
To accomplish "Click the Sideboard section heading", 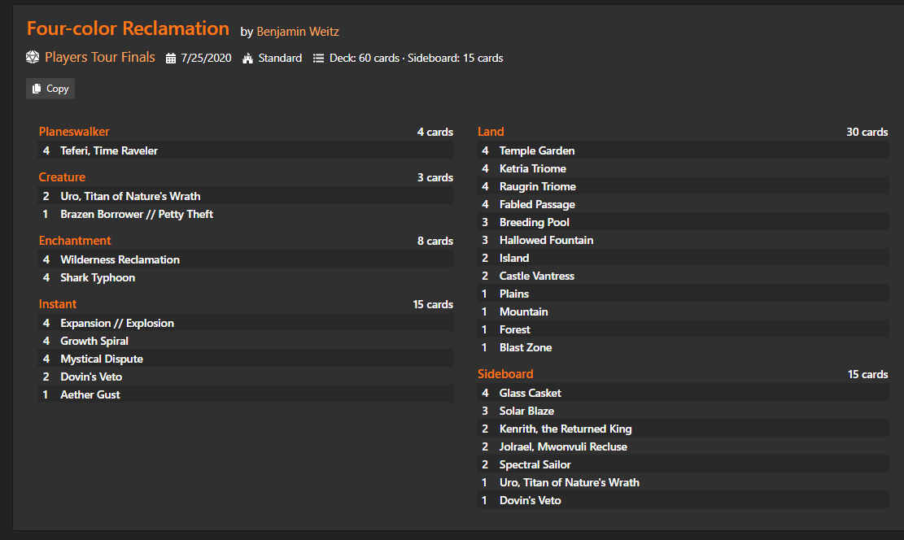I will coord(505,373).
